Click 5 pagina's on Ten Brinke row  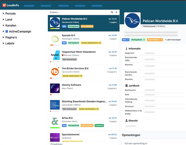[x=112, y=72]
